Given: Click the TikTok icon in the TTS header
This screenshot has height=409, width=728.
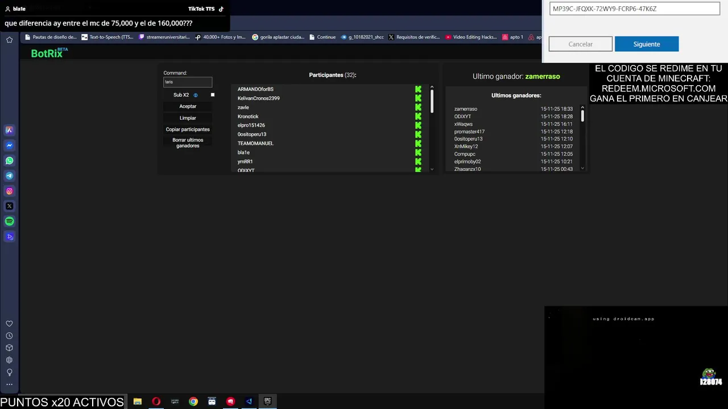Looking at the screenshot, I should pos(221,9).
